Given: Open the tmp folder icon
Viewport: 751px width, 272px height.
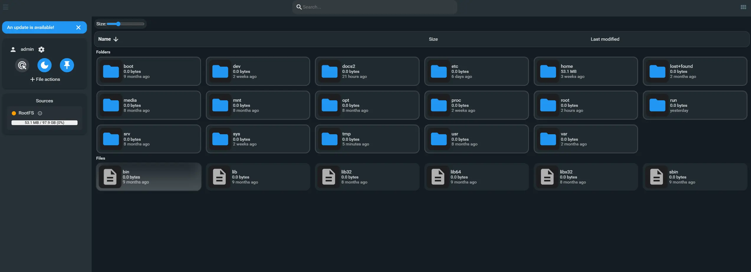Looking at the screenshot, I should click(329, 139).
